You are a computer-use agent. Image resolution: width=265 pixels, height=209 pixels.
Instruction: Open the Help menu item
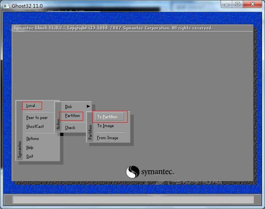pos(30,148)
